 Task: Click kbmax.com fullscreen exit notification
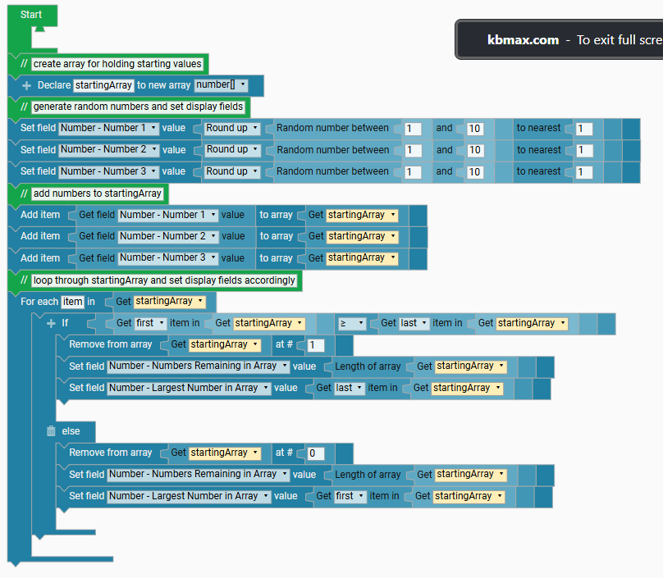[x=559, y=39]
